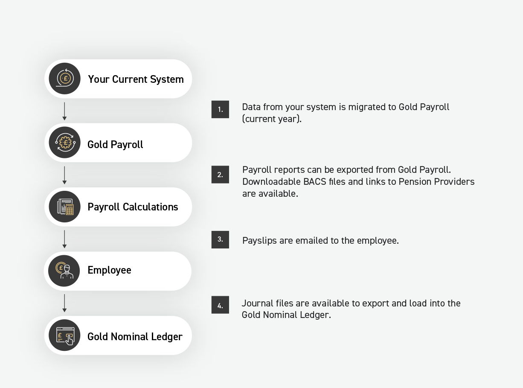Select the step 2 number badge

pos(220,175)
